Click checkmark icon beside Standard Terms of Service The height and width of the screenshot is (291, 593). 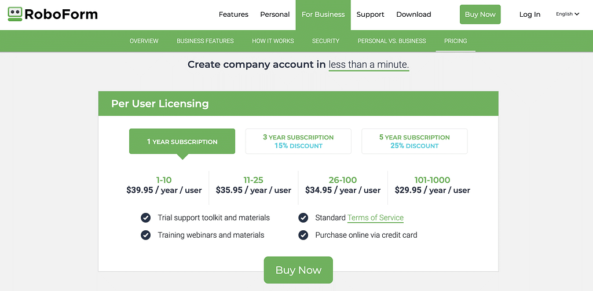(x=303, y=218)
